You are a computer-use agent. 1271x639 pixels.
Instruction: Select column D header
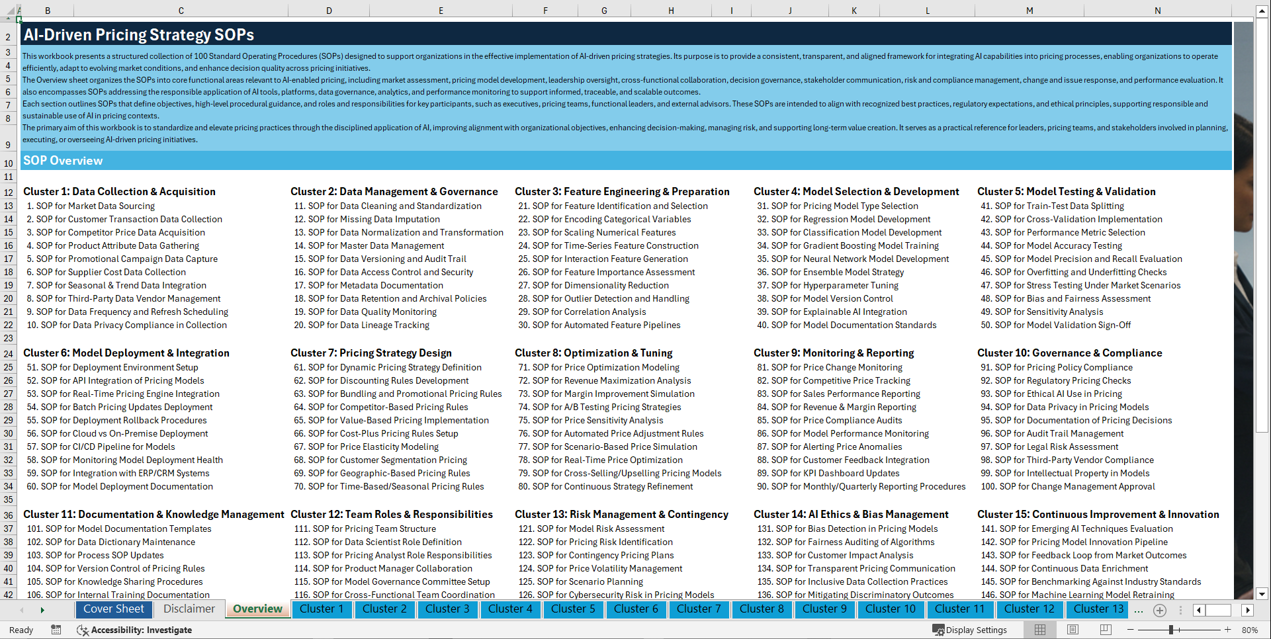point(329,10)
